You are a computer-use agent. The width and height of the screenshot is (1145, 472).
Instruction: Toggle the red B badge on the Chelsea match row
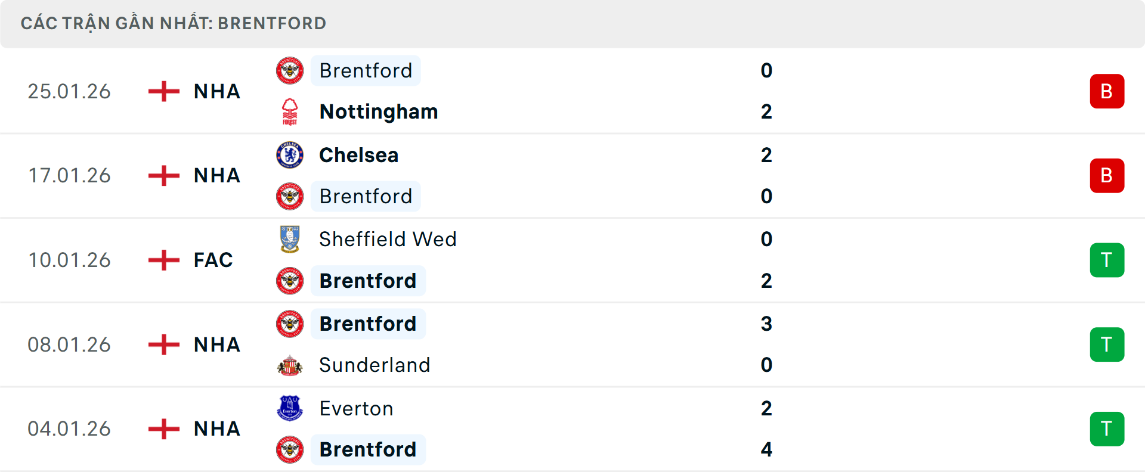pos(1107,175)
